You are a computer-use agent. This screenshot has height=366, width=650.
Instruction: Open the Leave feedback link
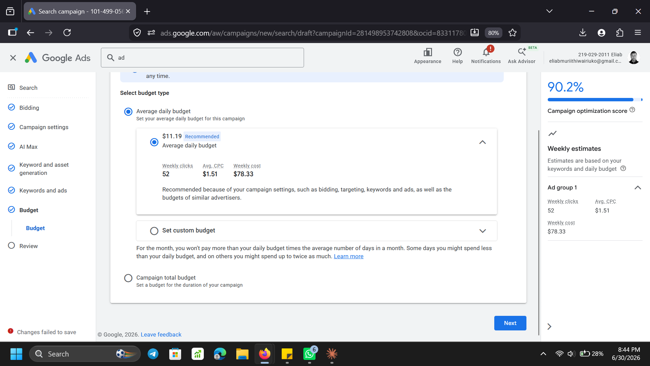click(x=161, y=334)
